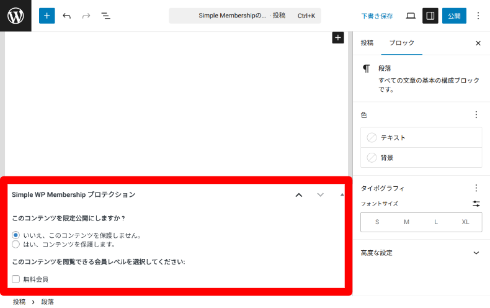The height and width of the screenshot is (308, 490).
Task: Click the paragraph block pilcrow icon
Action: click(366, 68)
